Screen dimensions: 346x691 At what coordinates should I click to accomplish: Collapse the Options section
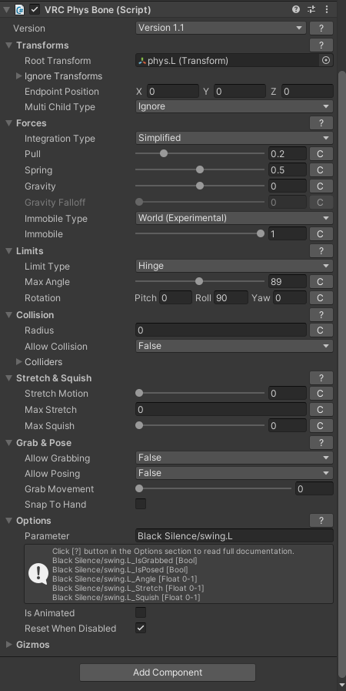(x=8, y=521)
